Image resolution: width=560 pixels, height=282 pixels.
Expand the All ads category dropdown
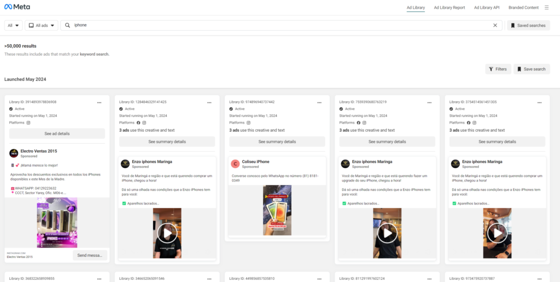[x=42, y=25]
